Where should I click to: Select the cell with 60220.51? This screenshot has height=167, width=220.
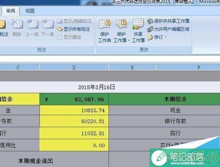74,121
